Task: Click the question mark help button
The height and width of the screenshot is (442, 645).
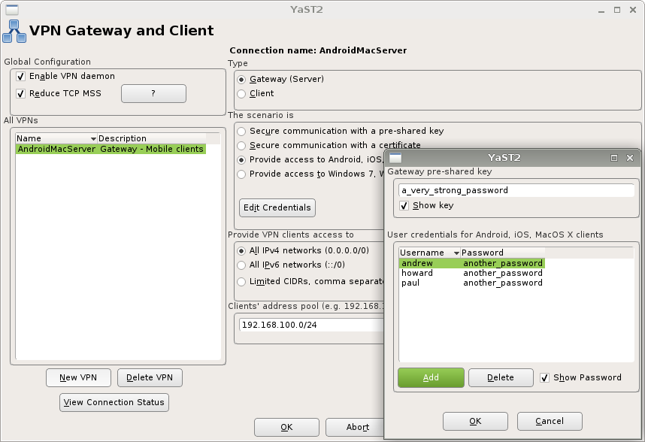Action: pyautogui.click(x=153, y=93)
